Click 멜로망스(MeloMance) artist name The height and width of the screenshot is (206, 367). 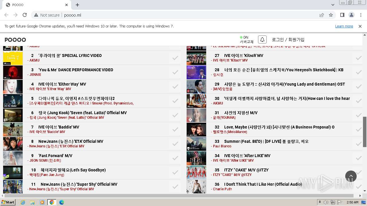[230, 132]
